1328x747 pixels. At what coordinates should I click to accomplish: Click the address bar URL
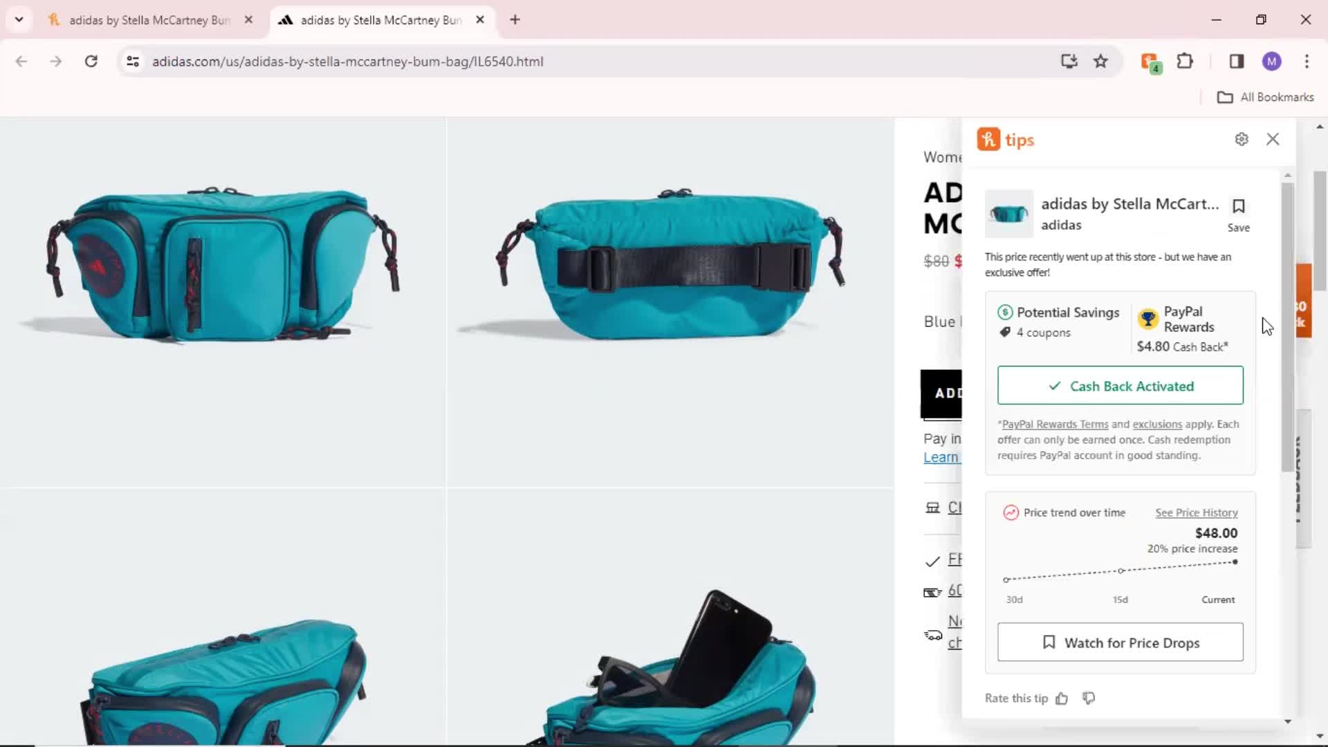[x=348, y=62]
